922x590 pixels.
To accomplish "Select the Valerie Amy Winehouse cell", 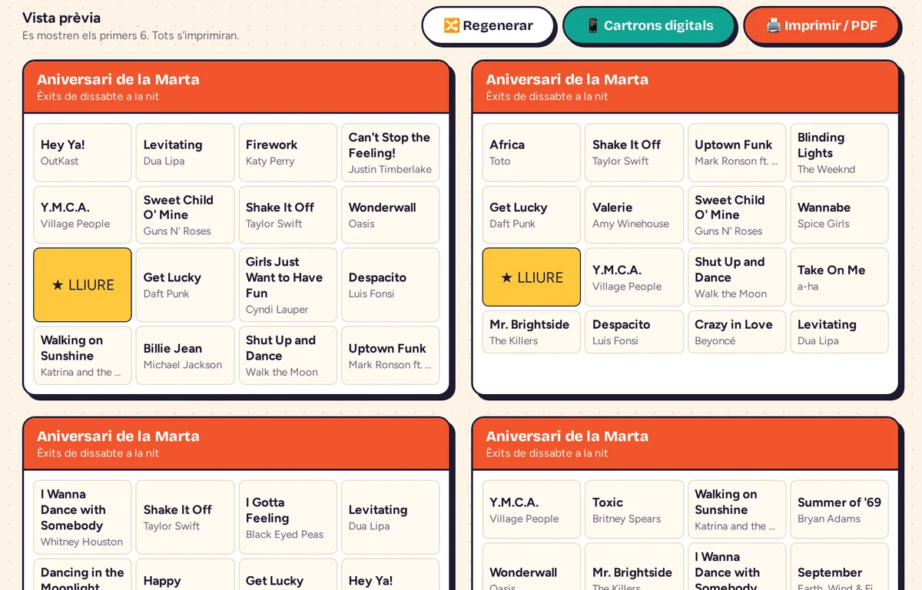I will [x=635, y=215].
